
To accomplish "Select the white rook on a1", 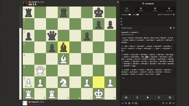I will [28, 94].
